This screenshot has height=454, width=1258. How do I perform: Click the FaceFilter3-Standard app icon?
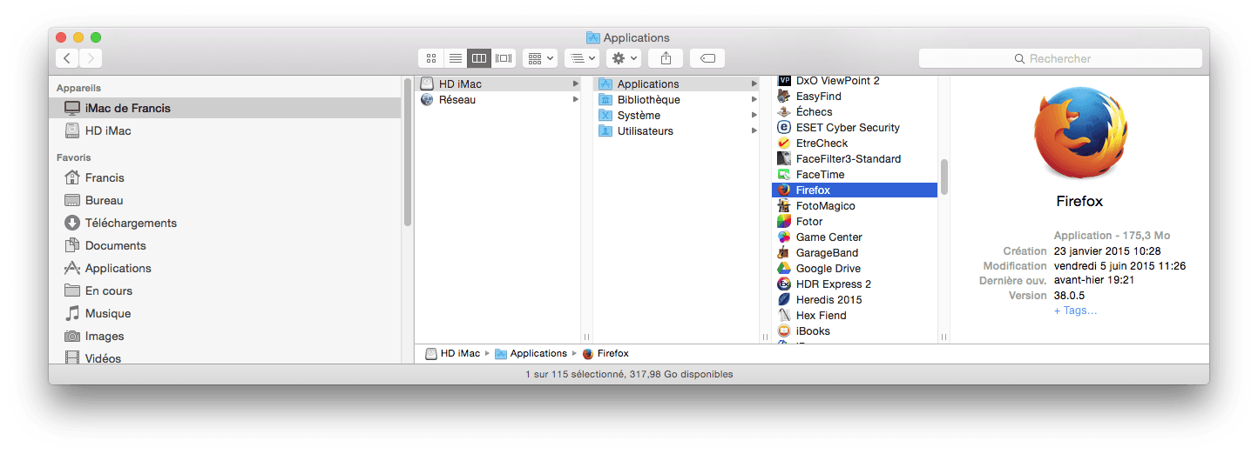(x=784, y=158)
